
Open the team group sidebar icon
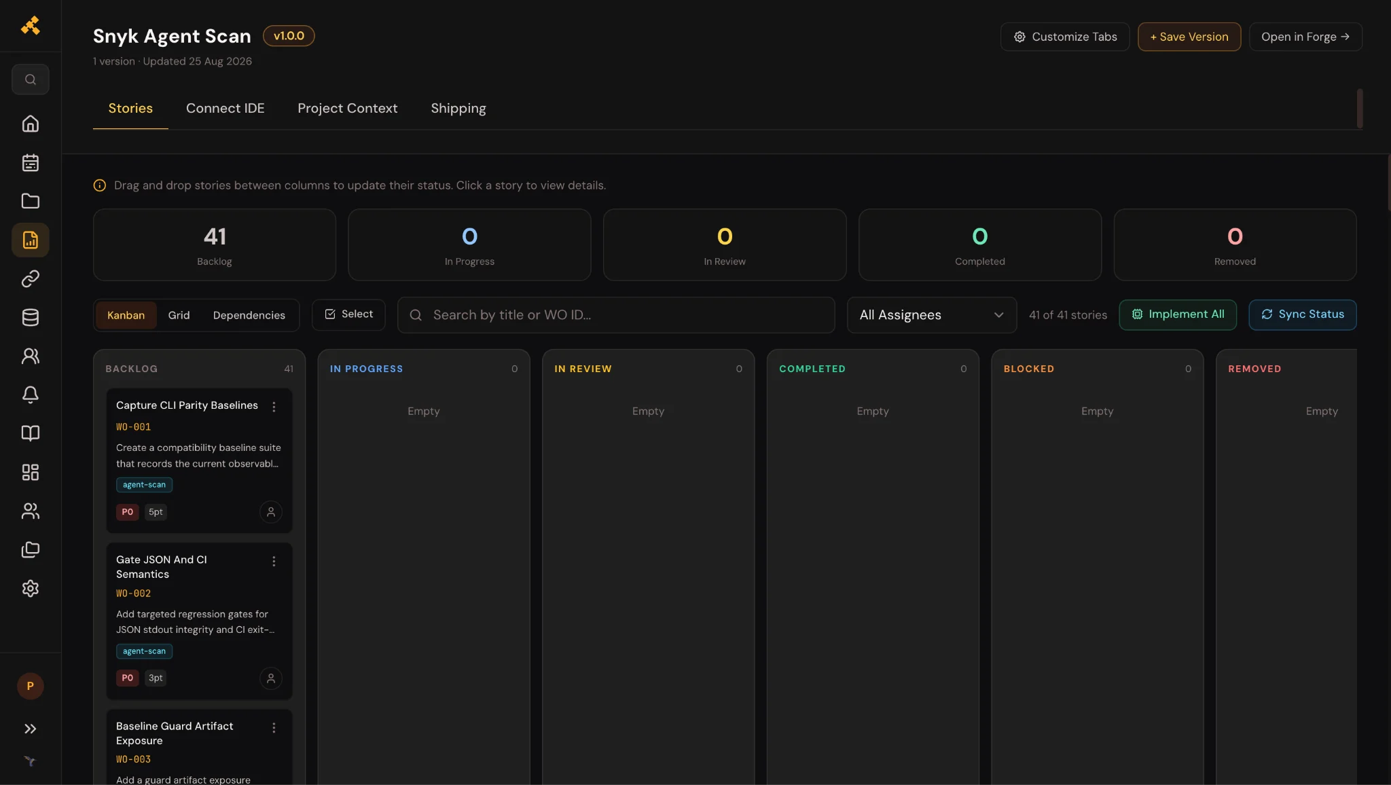[x=31, y=511]
